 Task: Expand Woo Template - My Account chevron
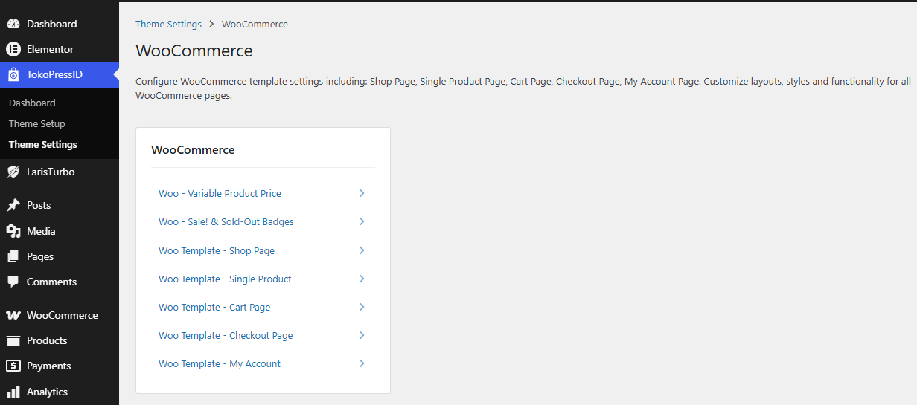tap(362, 363)
